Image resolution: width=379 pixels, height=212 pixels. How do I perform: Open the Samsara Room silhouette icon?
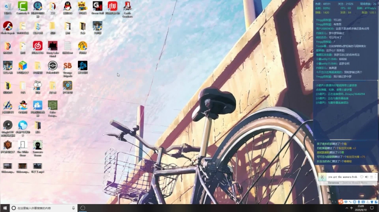pyautogui.click(x=38, y=147)
